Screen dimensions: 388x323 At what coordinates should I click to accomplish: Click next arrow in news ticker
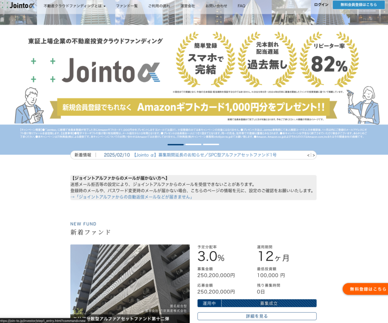(x=313, y=155)
